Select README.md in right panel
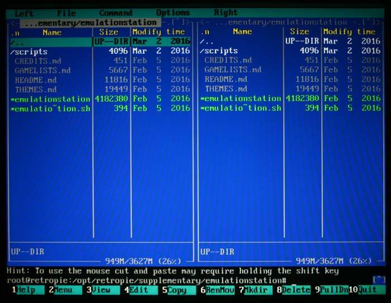Viewport: 391px width, 303px height. pos(290,79)
